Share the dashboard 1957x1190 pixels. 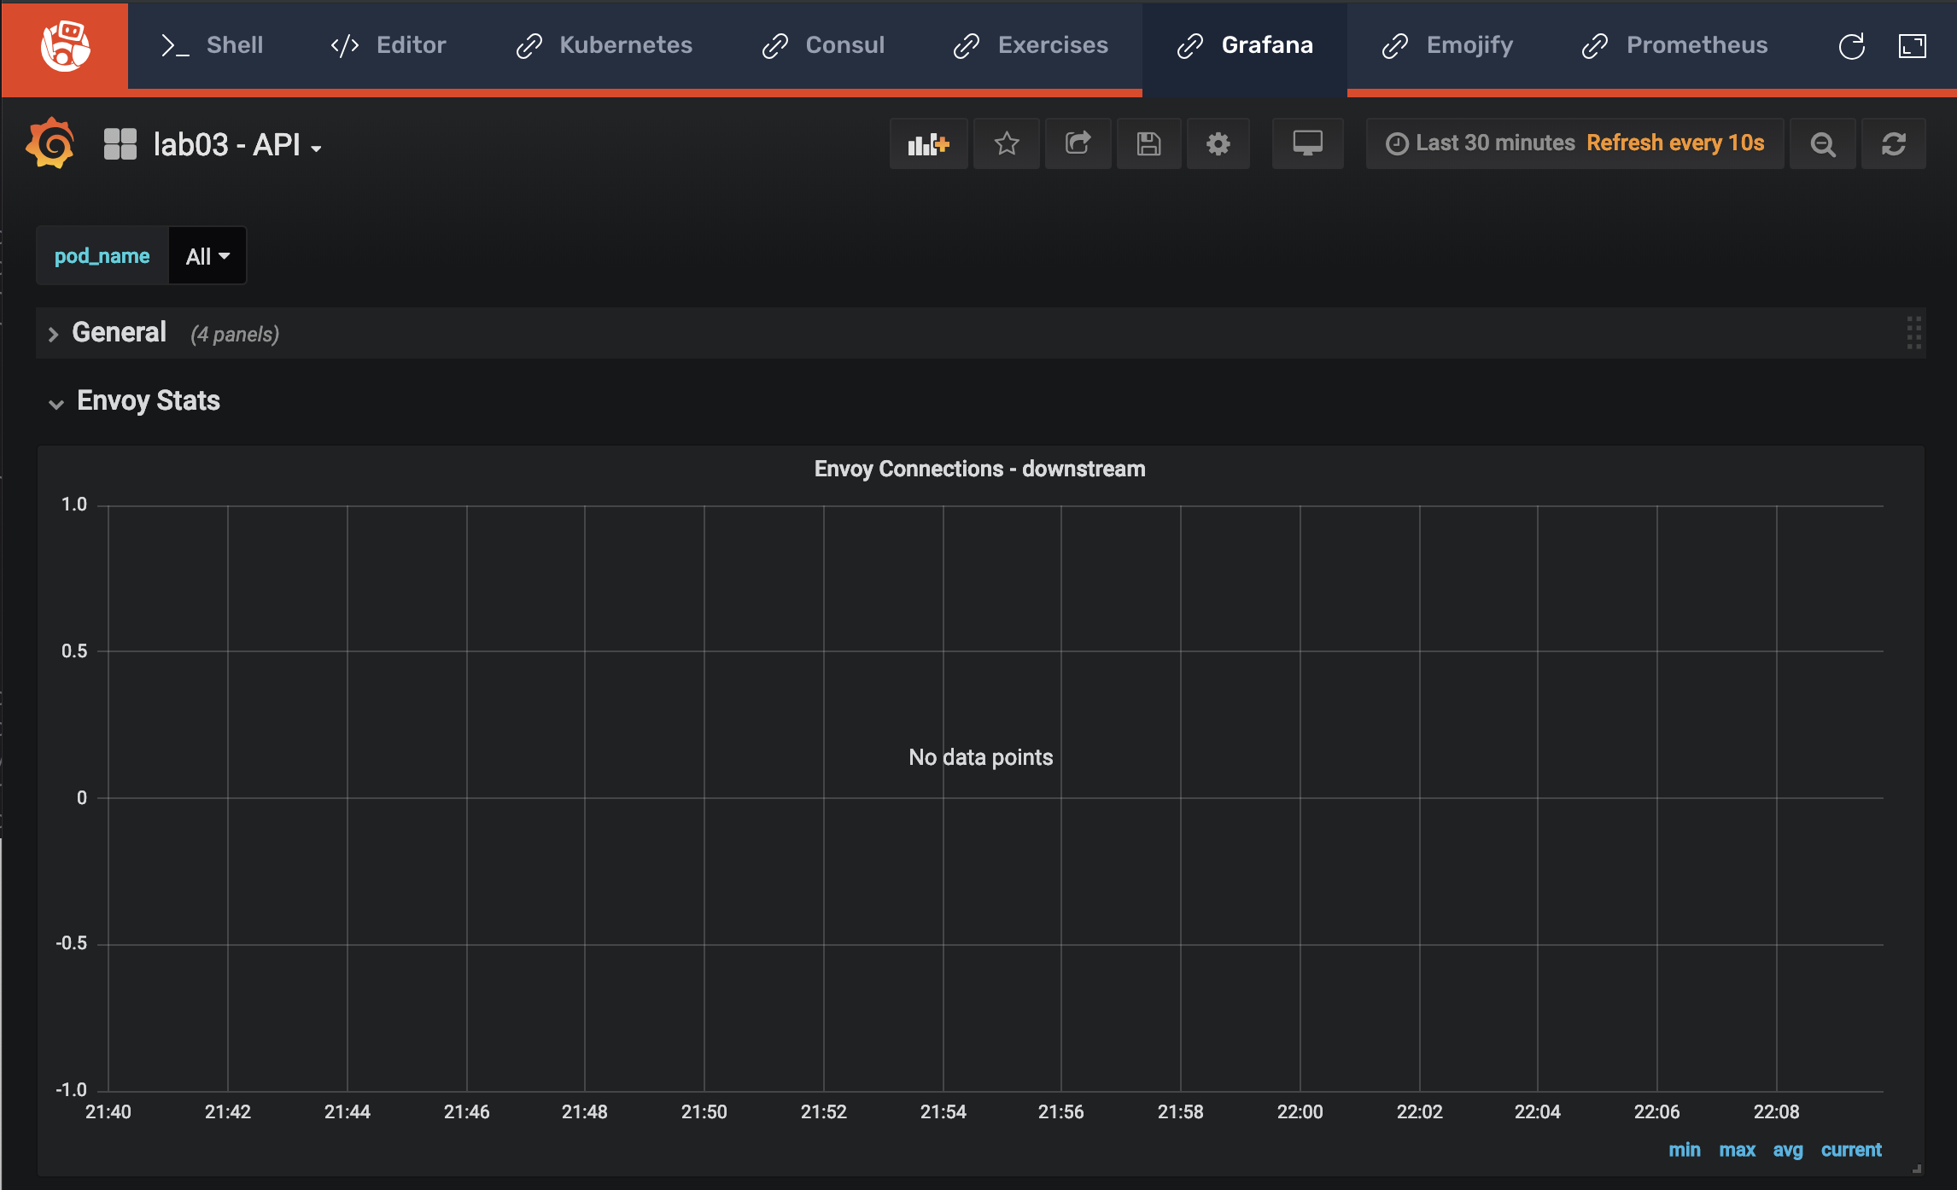(x=1078, y=143)
